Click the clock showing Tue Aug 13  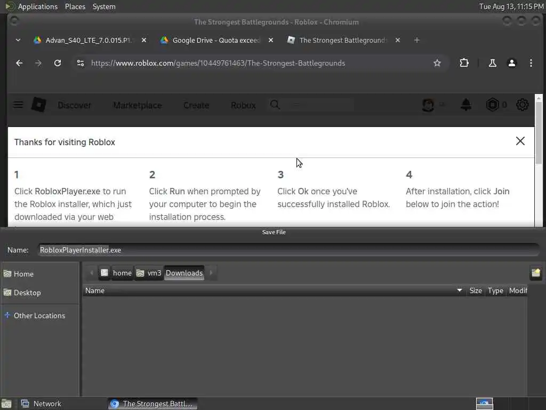(x=511, y=6)
